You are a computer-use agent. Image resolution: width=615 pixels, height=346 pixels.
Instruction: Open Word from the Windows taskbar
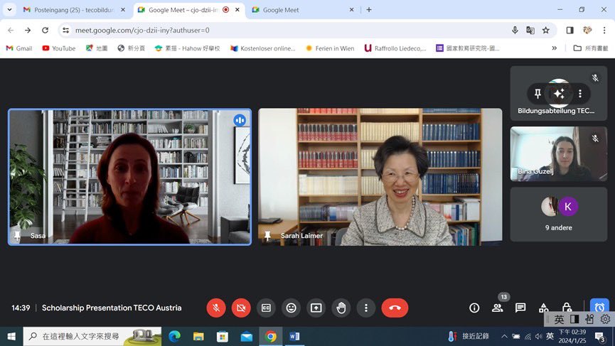pyautogui.click(x=294, y=336)
